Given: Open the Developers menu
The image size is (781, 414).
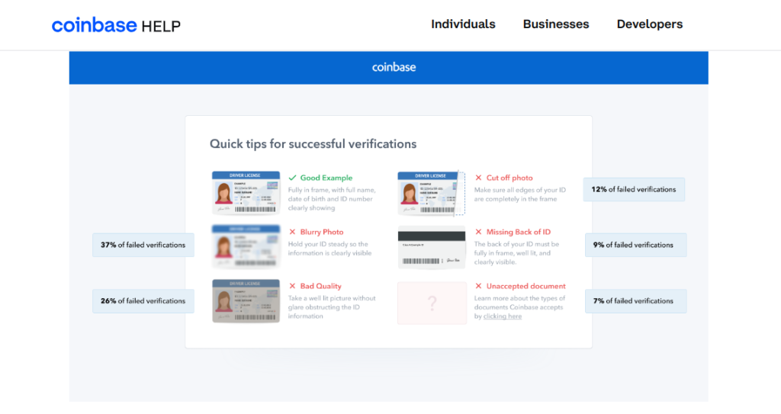Looking at the screenshot, I should point(649,24).
